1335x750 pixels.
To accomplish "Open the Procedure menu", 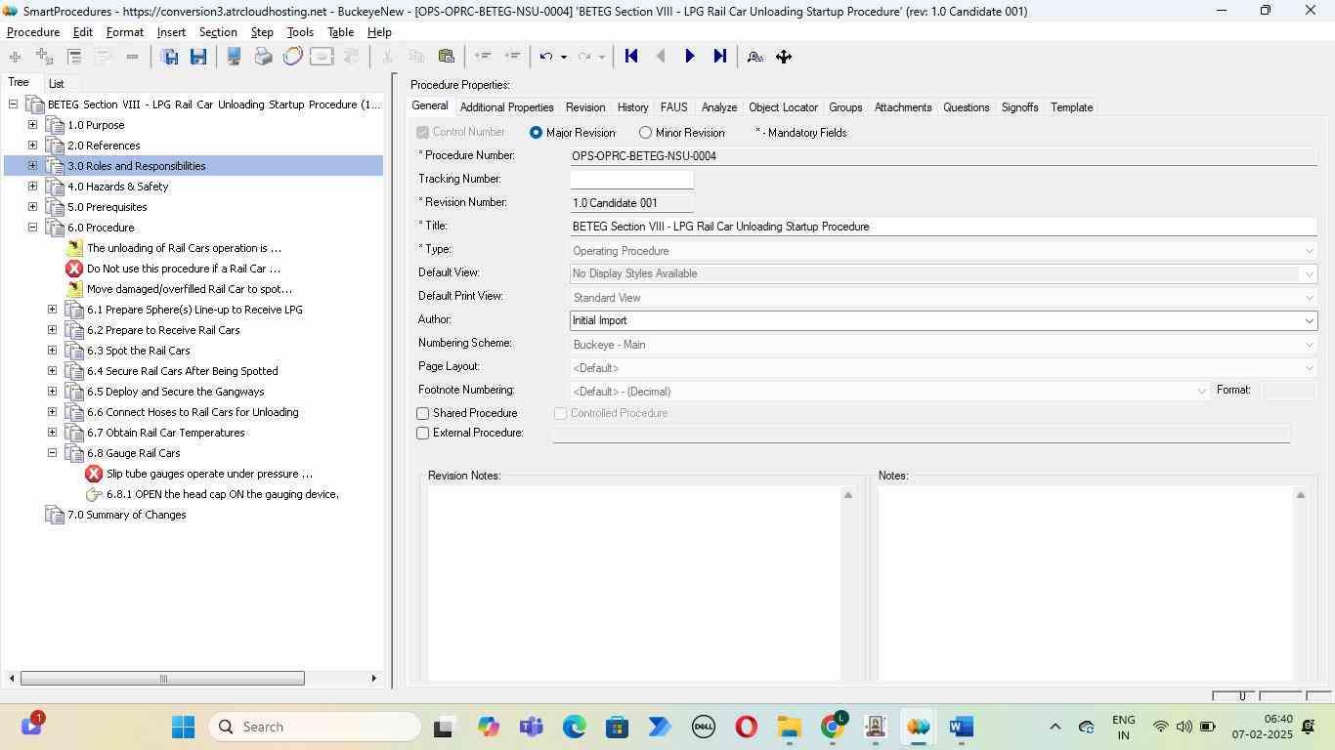I will click(33, 32).
